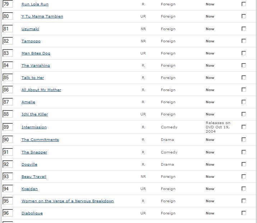This screenshot has width=257, height=223.
Task: Click the All About My Mother link
Action: 41,90
